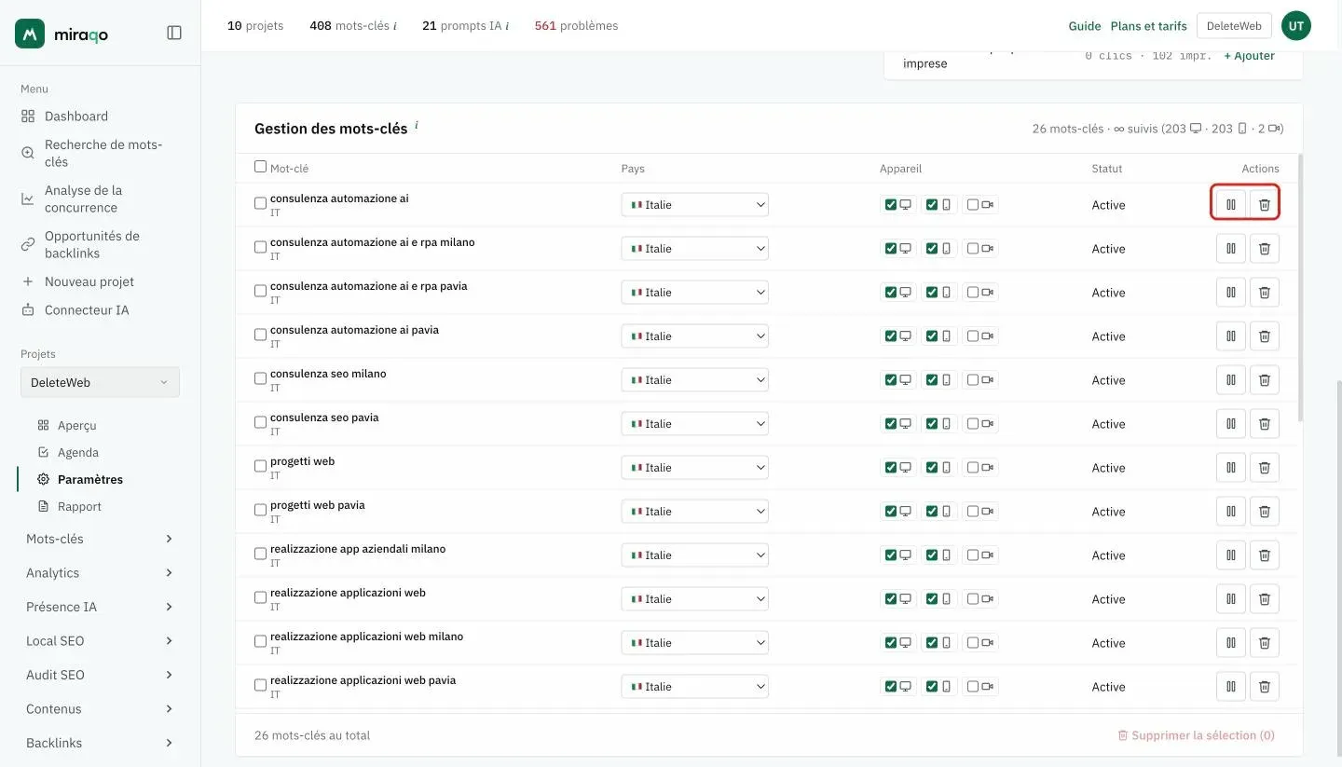
Task: Open DeleteWeb project selector in sidebar
Action: pyautogui.click(x=100, y=382)
